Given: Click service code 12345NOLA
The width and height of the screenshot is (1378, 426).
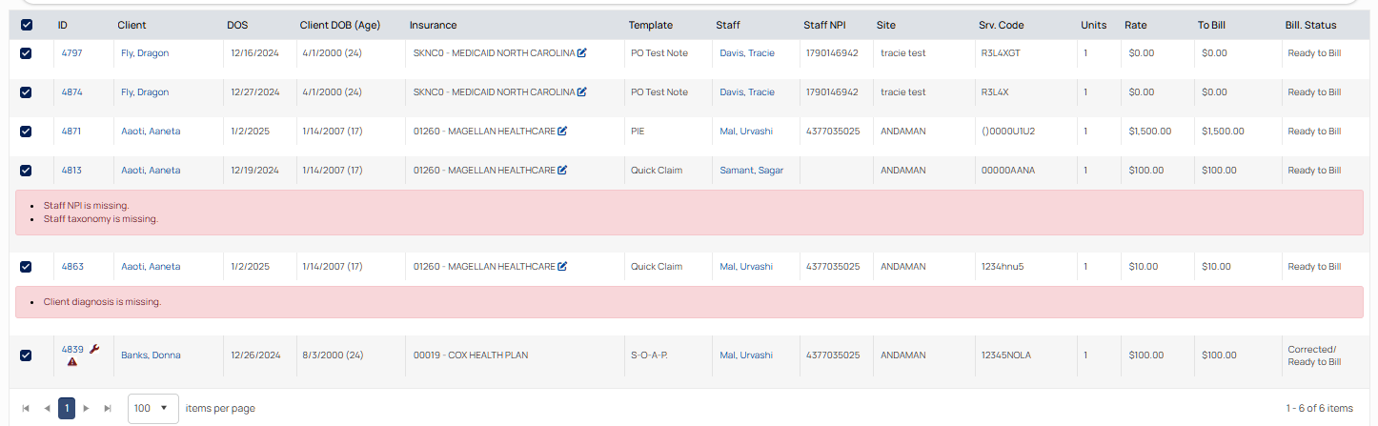Looking at the screenshot, I should pos(1006,355).
